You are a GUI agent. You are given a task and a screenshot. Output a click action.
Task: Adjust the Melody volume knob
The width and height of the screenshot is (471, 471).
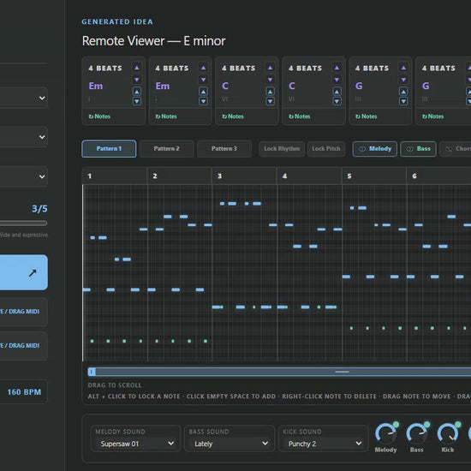(x=385, y=434)
